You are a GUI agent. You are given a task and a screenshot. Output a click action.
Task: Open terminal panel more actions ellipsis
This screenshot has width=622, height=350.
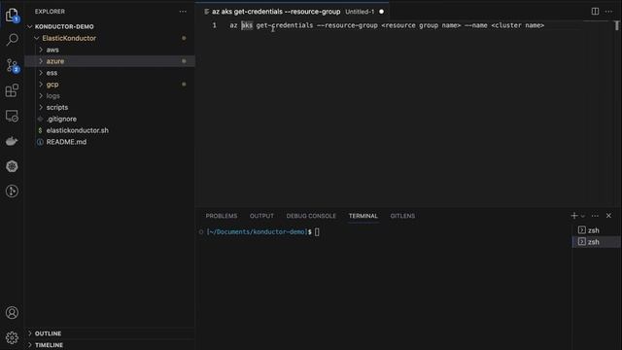pos(595,216)
